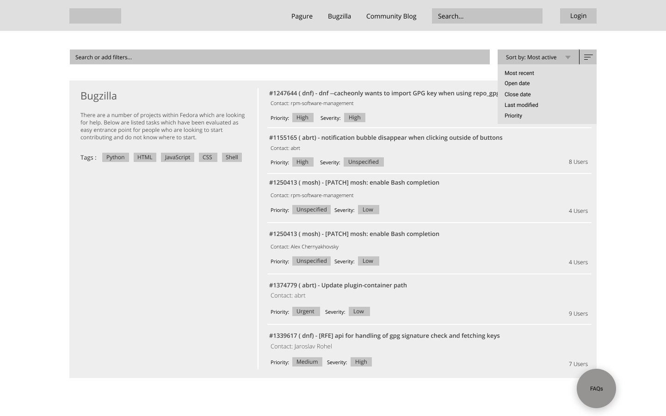Filter by the CSS tag
This screenshot has height=416, width=666.
tap(208, 157)
